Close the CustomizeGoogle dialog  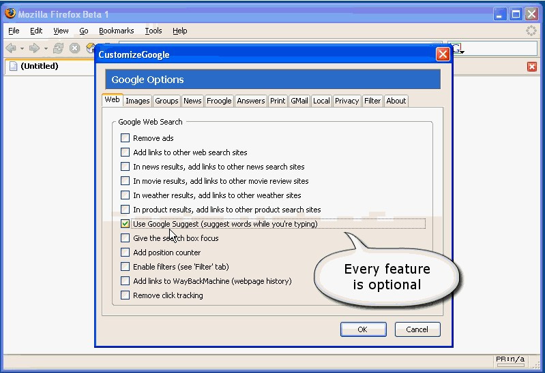point(443,54)
